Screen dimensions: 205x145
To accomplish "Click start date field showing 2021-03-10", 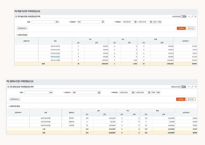I will (128, 22).
